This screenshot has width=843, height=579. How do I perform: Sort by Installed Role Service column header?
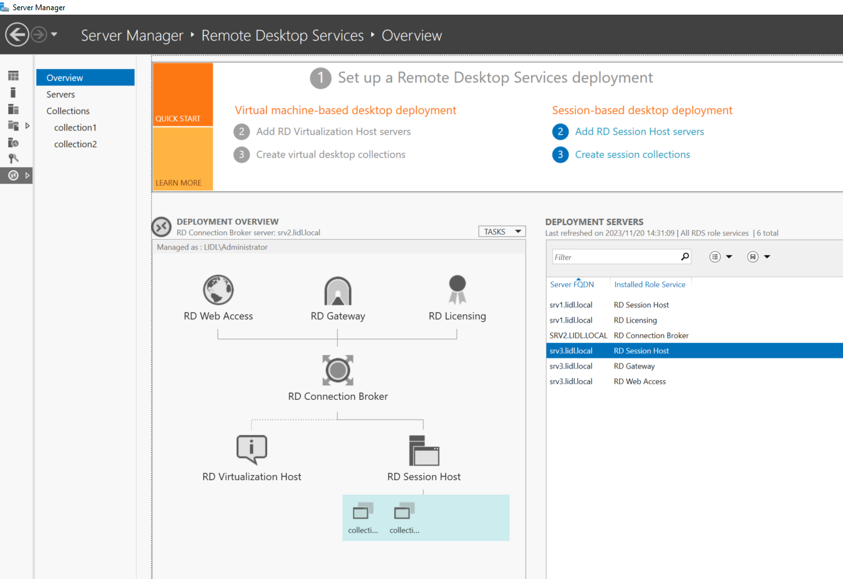click(650, 284)
